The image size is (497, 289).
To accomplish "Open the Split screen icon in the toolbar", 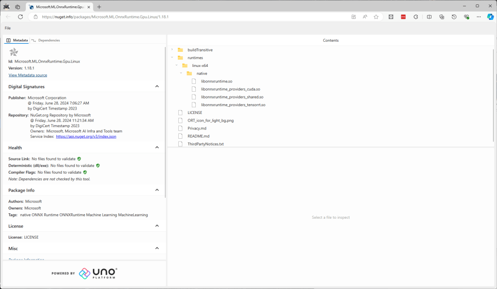I will point(429,16).
